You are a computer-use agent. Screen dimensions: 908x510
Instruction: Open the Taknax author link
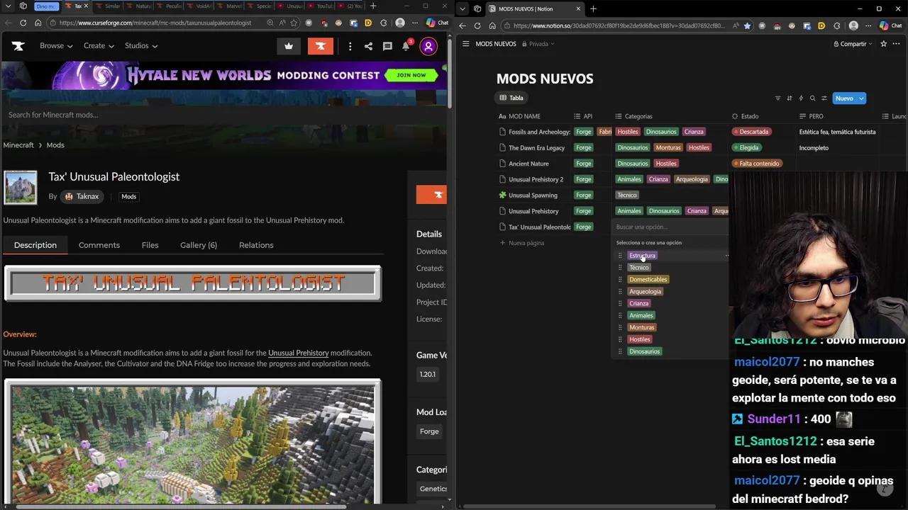(83, 196)
